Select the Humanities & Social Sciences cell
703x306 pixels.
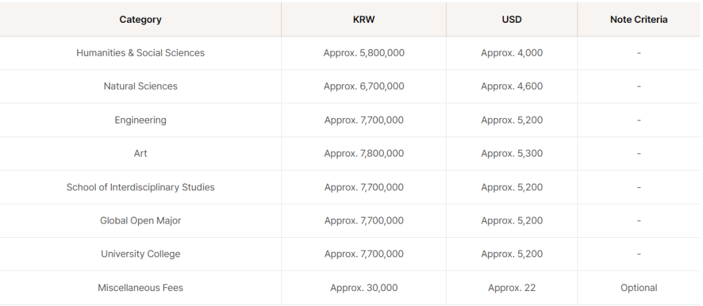point(141,53)
